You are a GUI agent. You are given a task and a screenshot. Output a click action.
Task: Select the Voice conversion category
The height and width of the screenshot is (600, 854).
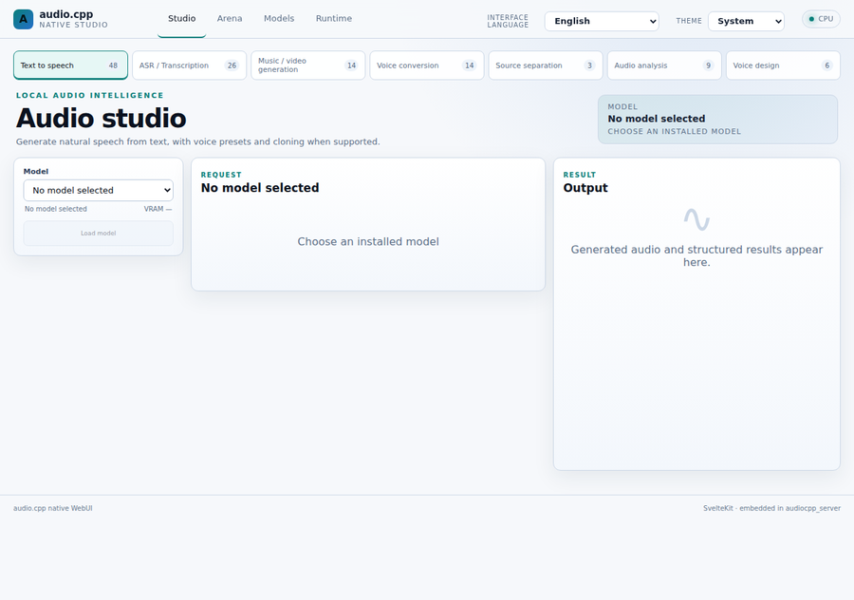427,66
